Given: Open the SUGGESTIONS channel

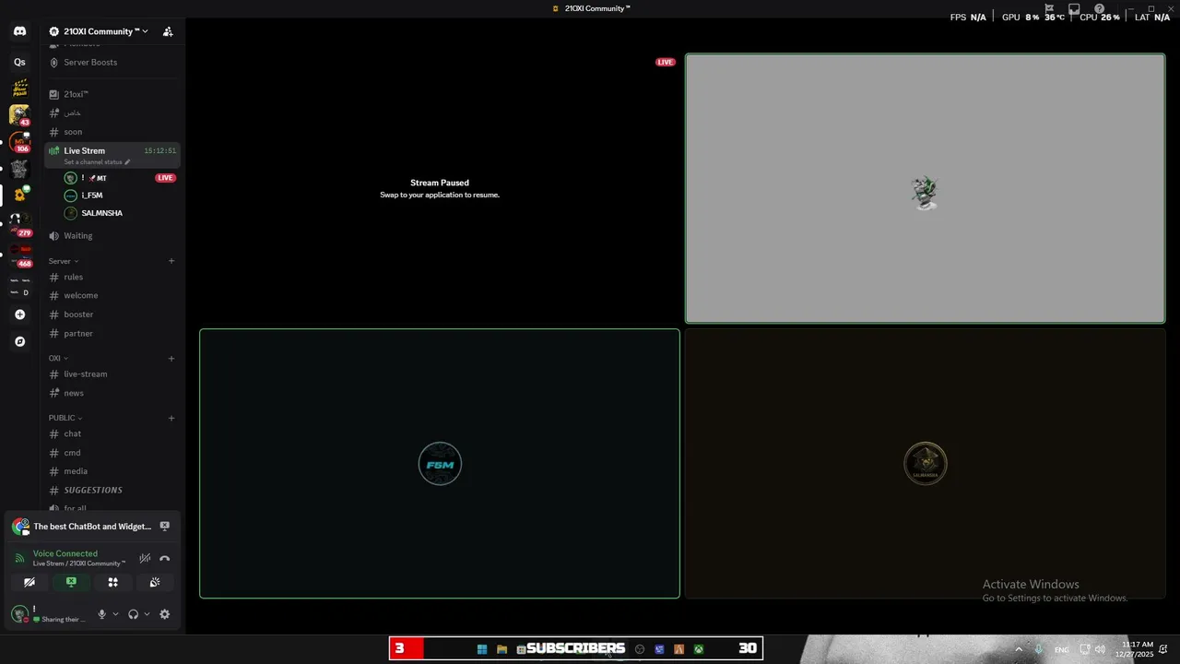Looking at the screenshot, I should point(112,491).
